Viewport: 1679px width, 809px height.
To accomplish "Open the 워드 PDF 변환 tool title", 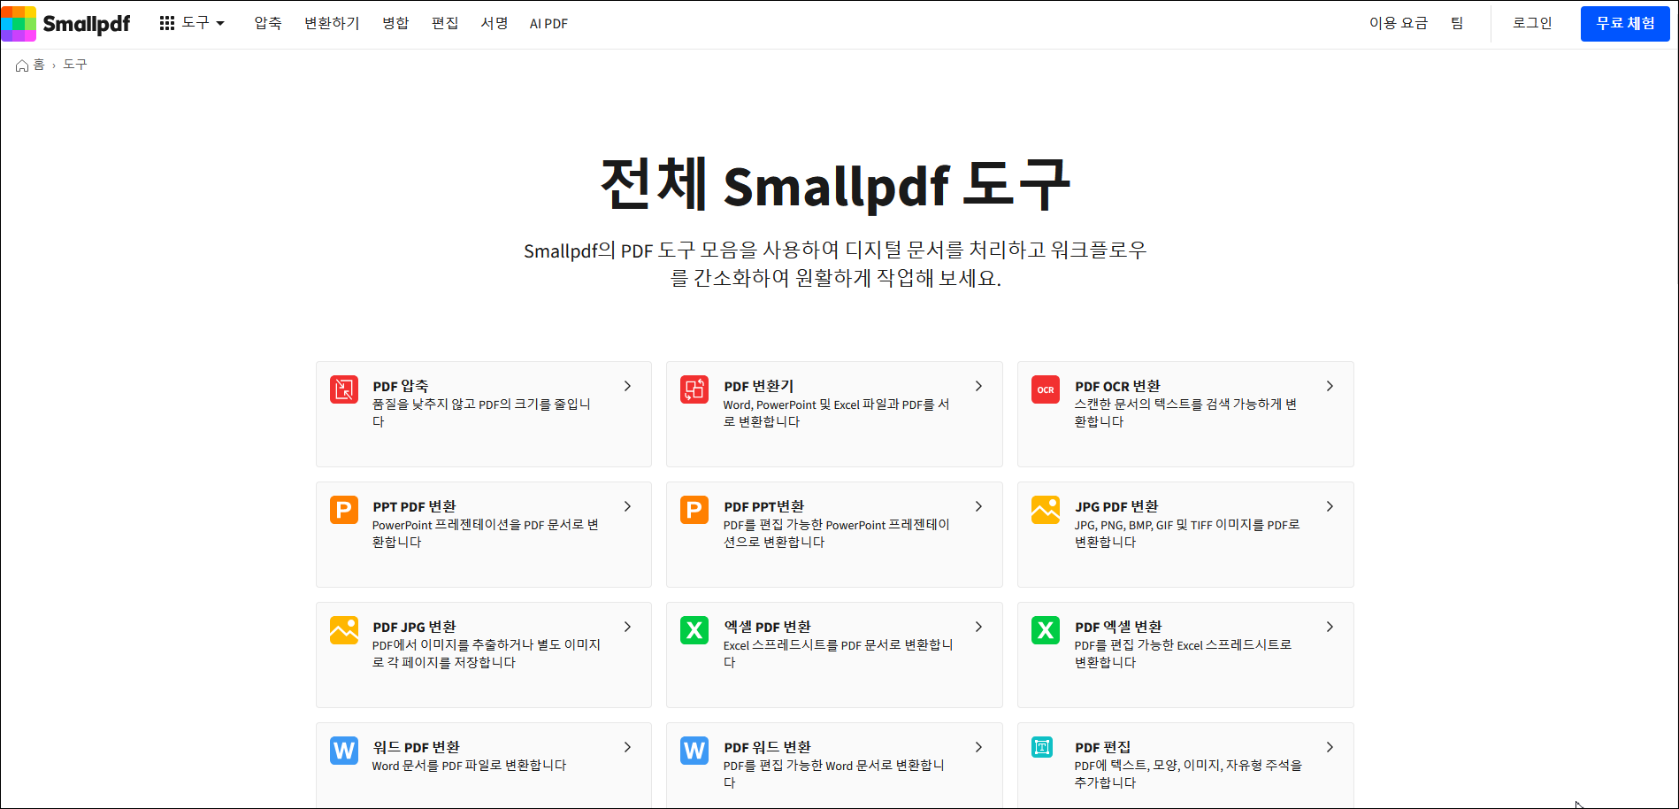I will click(x=416, y=747).
